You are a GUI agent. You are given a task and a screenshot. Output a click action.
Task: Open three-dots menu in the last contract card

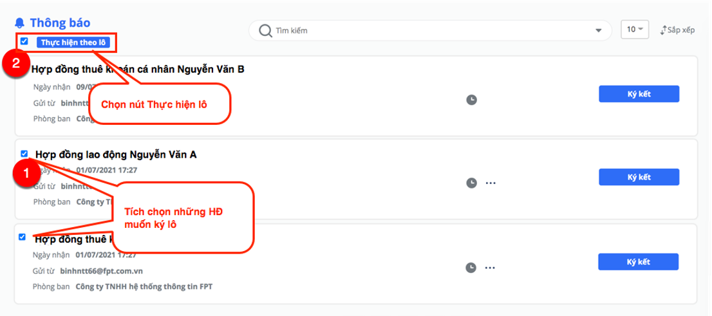click(x=489, y=268)
